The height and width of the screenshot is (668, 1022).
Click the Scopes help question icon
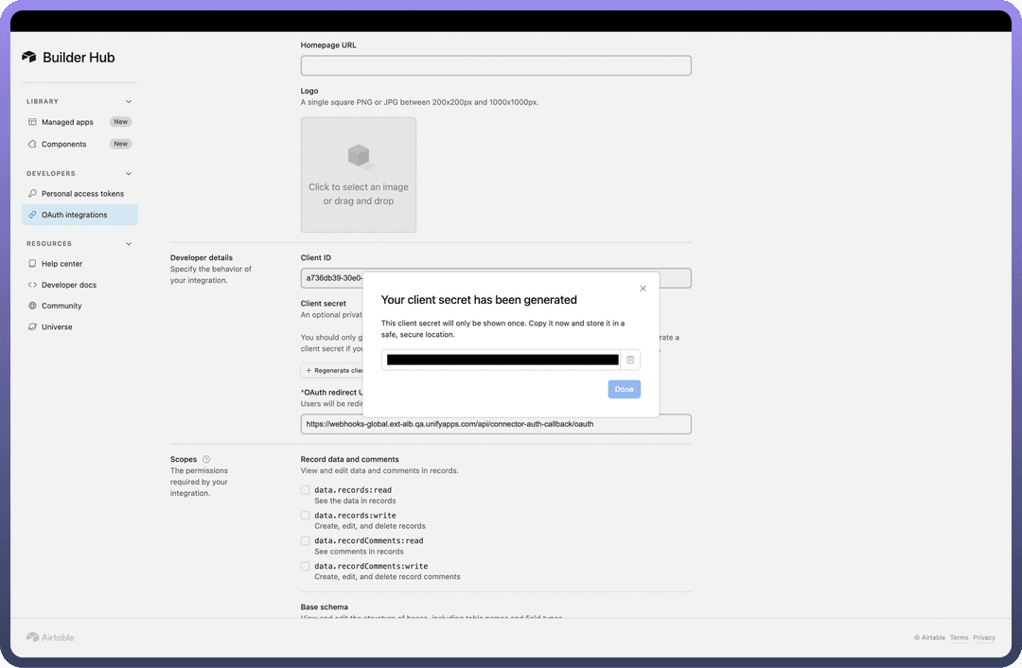click(x=206, y=460)
